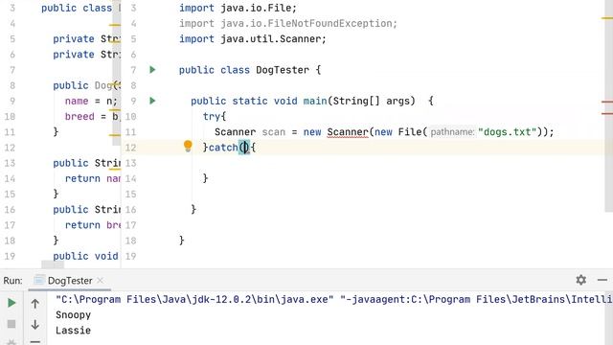
Task: Click the scan variable name
Action: pos(274,132)
